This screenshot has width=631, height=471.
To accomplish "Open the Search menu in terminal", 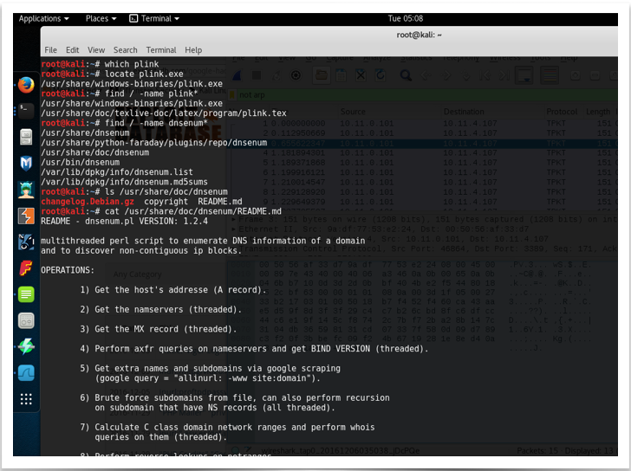I will 125,50.
